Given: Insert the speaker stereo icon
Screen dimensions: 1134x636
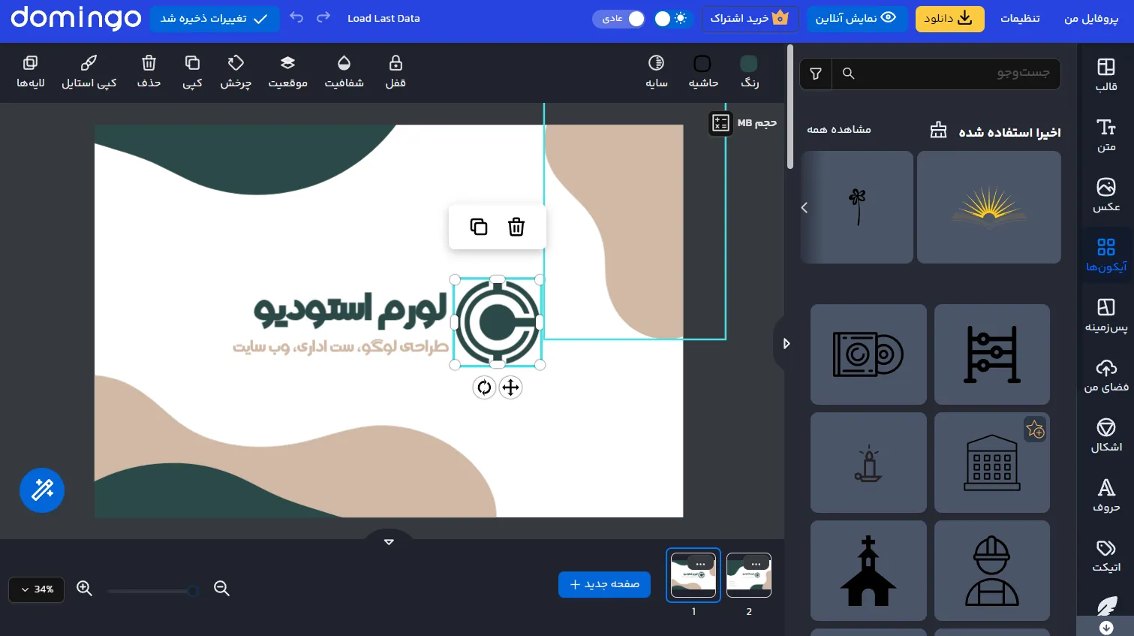Looking at the screenshot, I should click(x=868, y=354).
